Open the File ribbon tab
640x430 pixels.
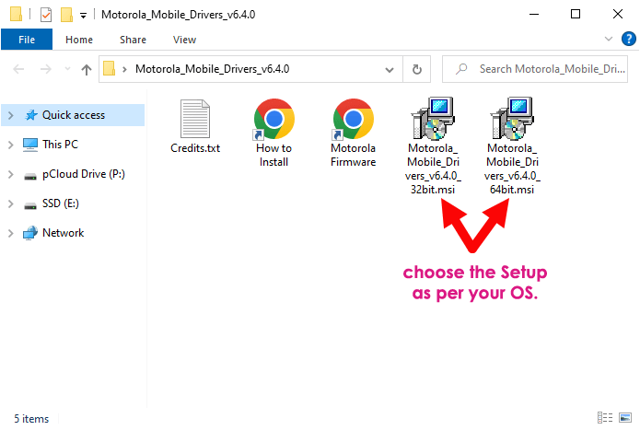[27, 40]
